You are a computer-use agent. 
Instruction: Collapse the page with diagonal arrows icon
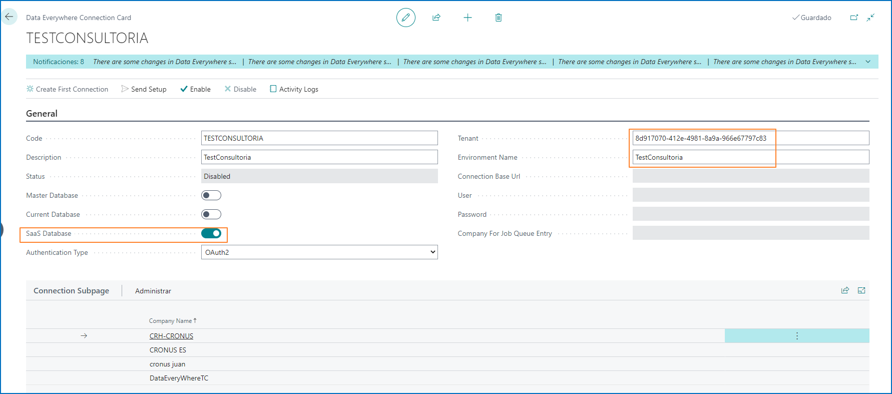pyautogui.click(x=871, y=18)
